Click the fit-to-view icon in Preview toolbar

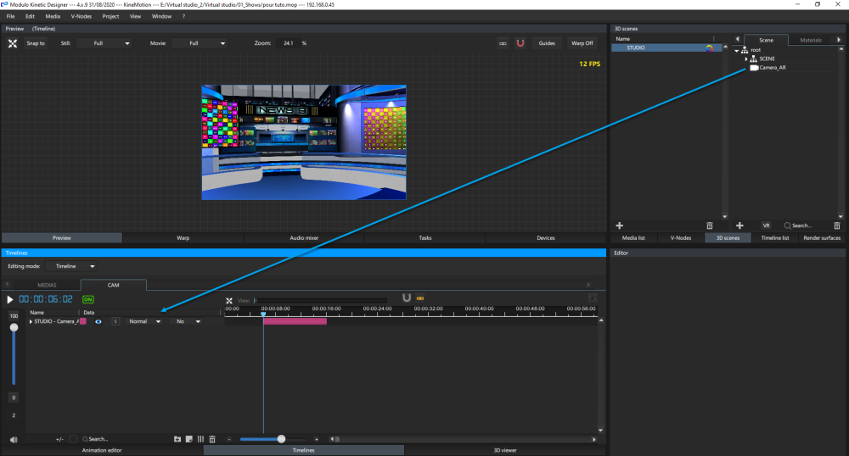click(x=13, y=43)
